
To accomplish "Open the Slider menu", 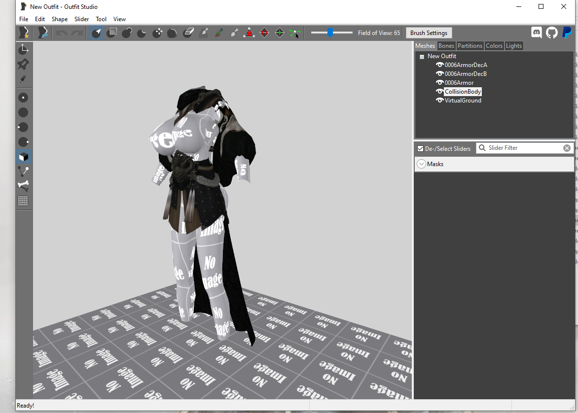I will [81, 19].
